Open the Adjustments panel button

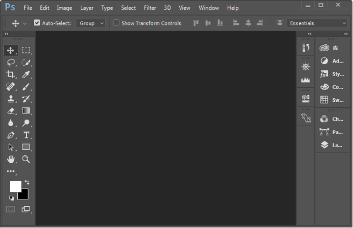333,61
